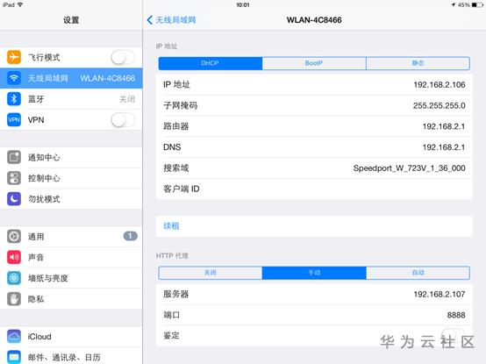Toggle Airplane Mode (飞行模式) switch
486x364 pixels.
click(123, 57)
